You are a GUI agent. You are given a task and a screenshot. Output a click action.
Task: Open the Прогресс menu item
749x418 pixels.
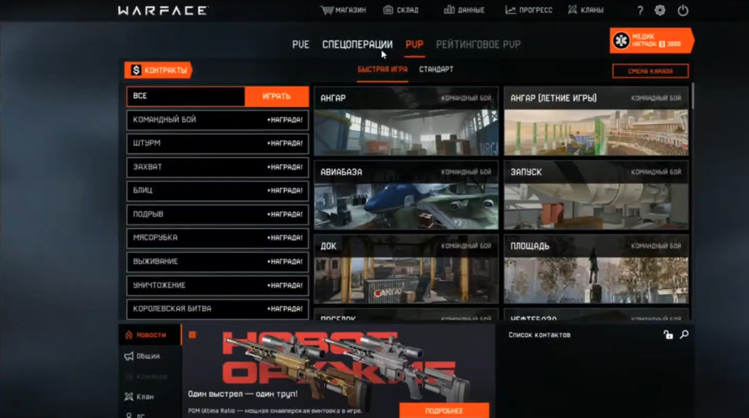pyautogui.click(x=528, y=10)
